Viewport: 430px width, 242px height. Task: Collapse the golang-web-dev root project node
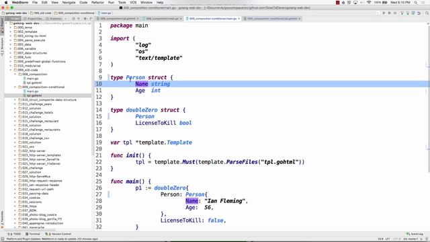(6, 24)
